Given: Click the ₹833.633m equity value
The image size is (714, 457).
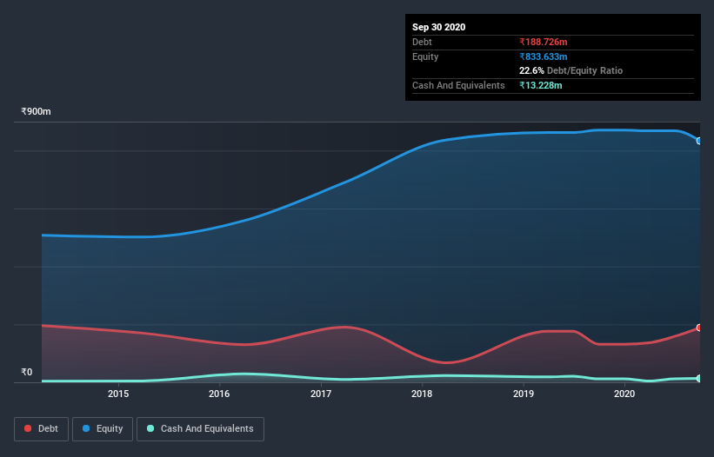Looking at the screenshot, I should [544, 56].
